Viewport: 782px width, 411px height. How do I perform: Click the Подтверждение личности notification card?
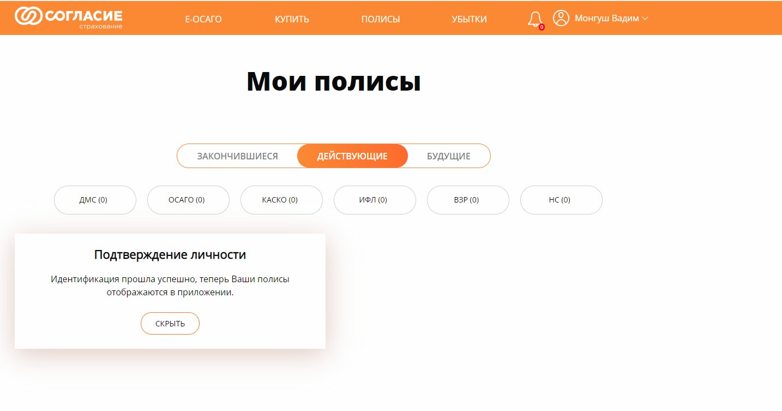pos(170,255)
